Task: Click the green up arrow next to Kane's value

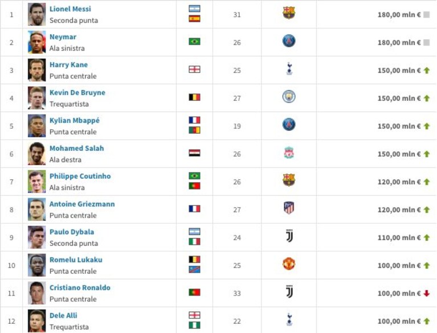Action: [426, 70]
